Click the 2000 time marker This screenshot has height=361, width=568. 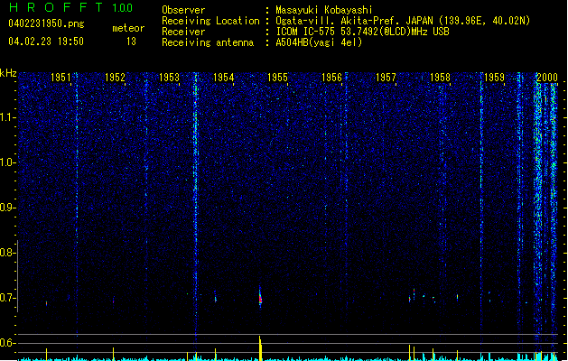point(547,78)
